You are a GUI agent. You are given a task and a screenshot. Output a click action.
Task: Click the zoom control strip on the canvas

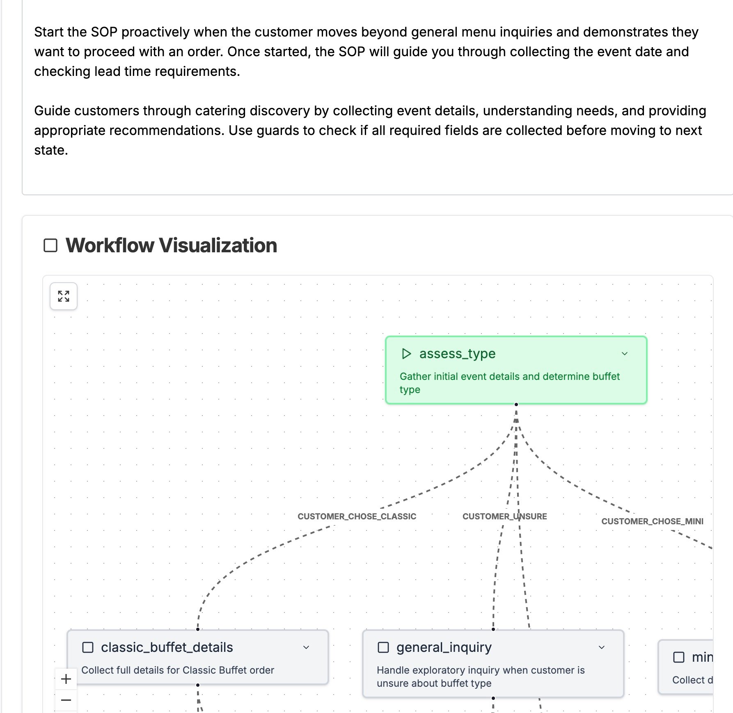pos(66,689)
